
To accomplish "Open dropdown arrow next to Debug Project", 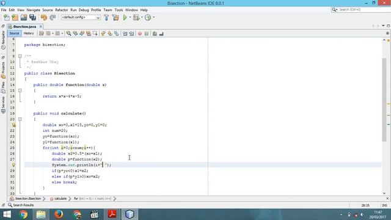I will point(142,17).
